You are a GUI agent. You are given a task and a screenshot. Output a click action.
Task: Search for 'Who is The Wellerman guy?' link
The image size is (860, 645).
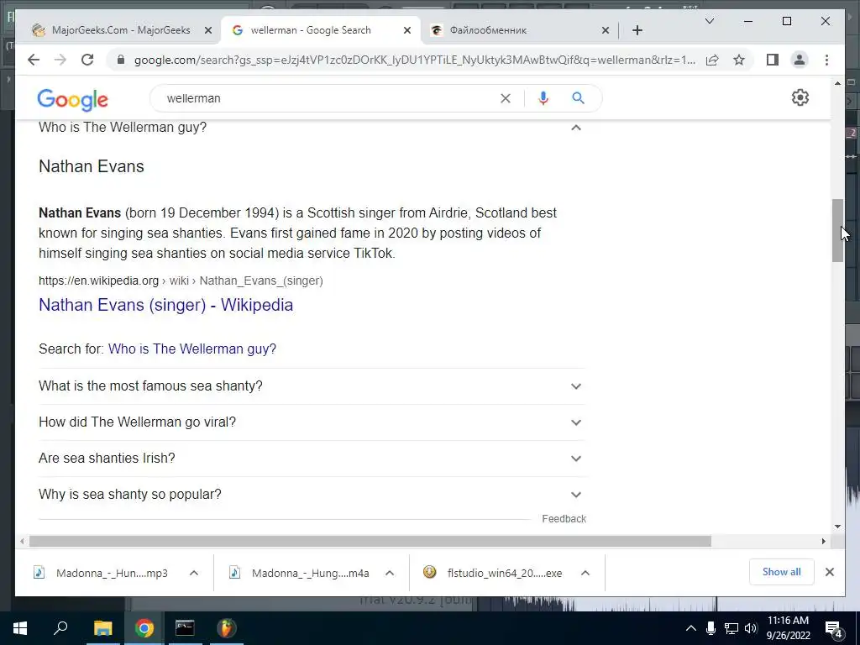tap(192, 349)
